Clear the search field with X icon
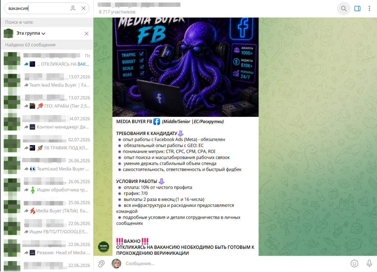This screenshot has height=272, width=377. click(x=83, y=8)
